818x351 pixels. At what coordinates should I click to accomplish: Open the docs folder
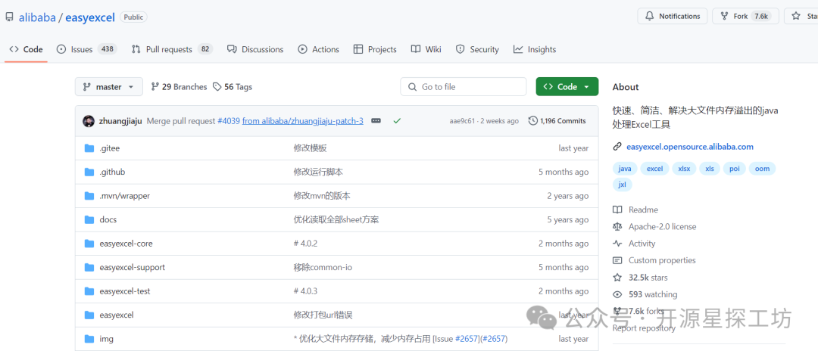pyautogui.click(x=108, y=220)
